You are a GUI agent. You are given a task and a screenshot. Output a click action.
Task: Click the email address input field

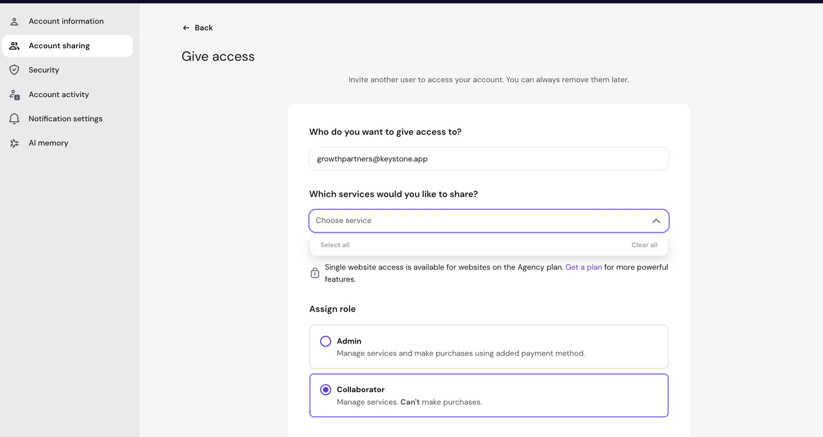[x=489, y=159]
